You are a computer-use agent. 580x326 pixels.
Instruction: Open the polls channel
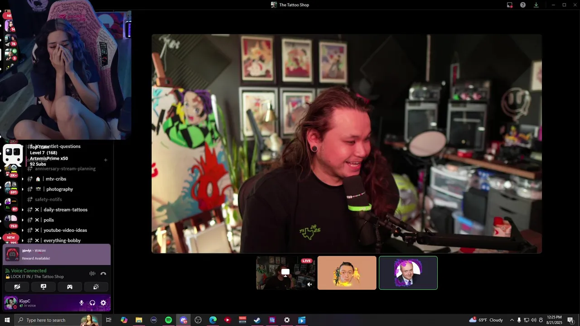tap(48, 220)
